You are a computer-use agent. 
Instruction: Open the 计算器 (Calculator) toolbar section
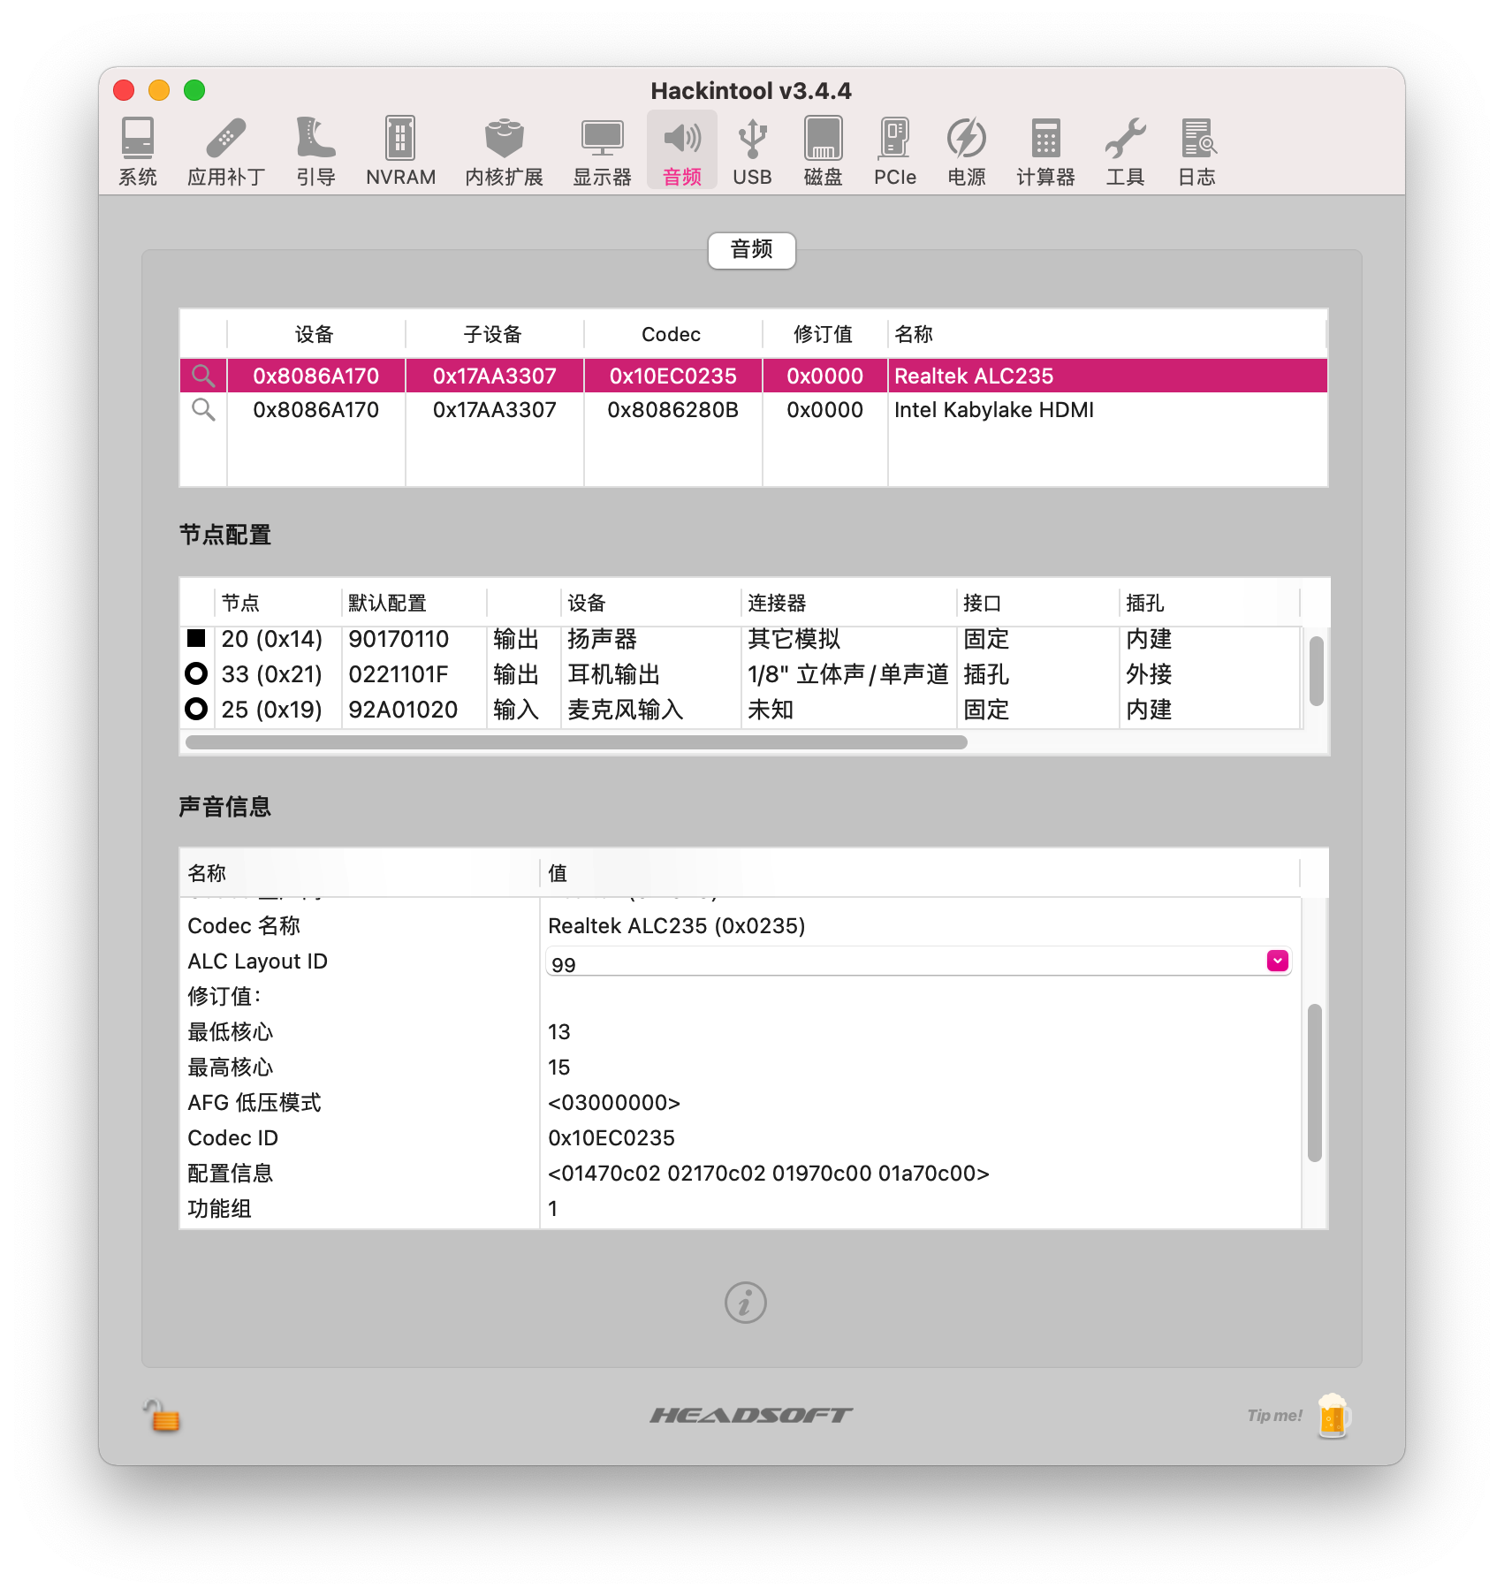pyautogui.click(x=1045, y=152)
